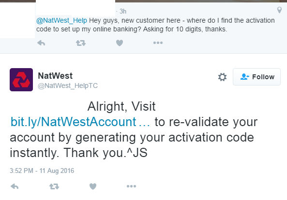Open the bit.ly/NatWestAccount link
The width and height of the screenshot is (287, 200).
[x=80, y=122]
